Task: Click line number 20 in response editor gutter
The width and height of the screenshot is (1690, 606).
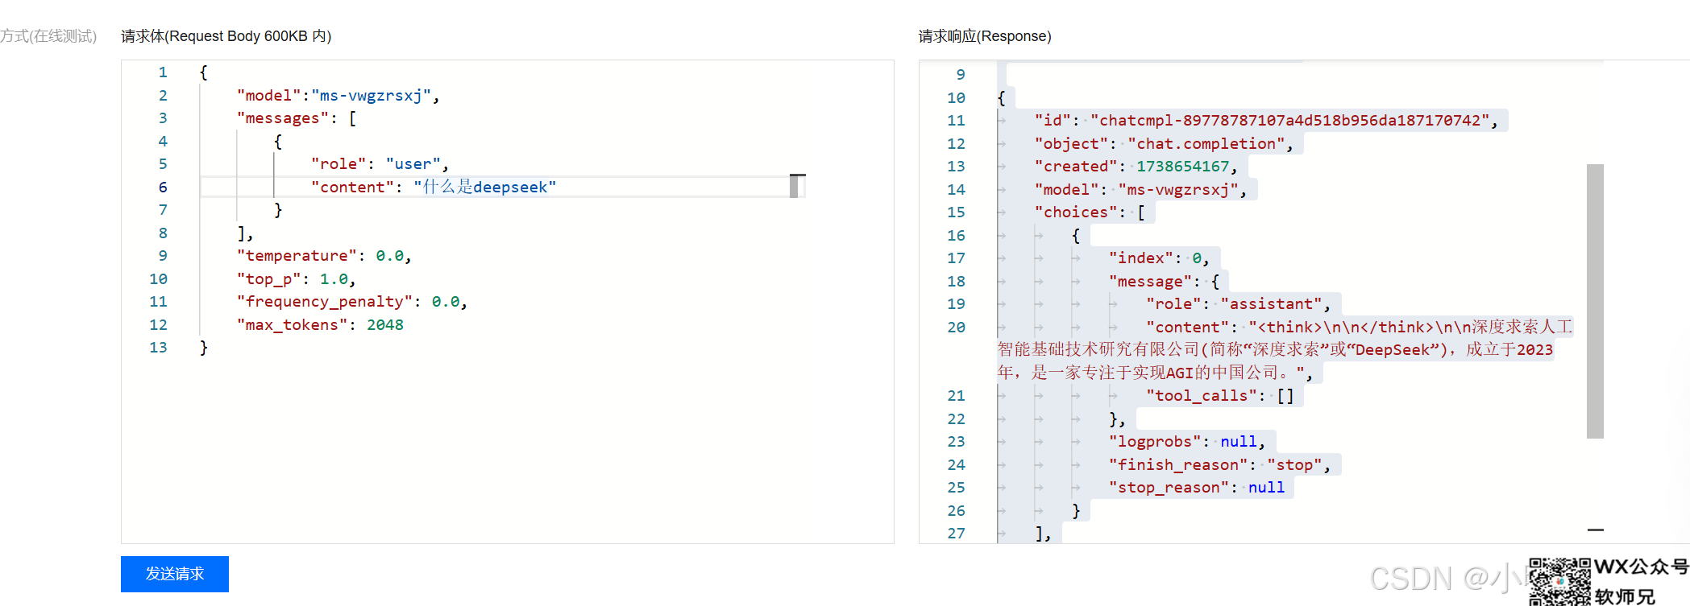Action: (956, 328)
